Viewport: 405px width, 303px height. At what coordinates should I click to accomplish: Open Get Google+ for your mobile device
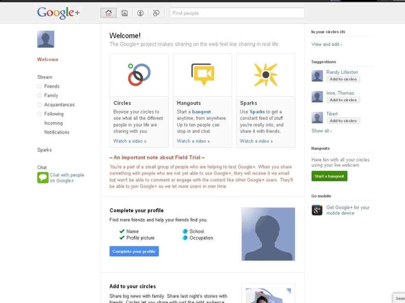[x=348, y=210]
